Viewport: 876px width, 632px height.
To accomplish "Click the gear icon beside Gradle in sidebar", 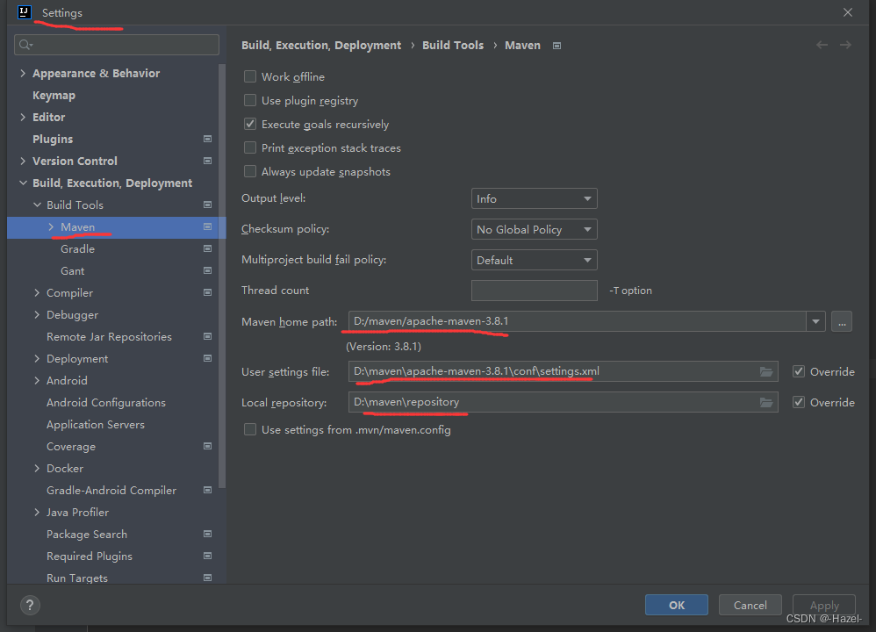I will click(x=207, y=248).
